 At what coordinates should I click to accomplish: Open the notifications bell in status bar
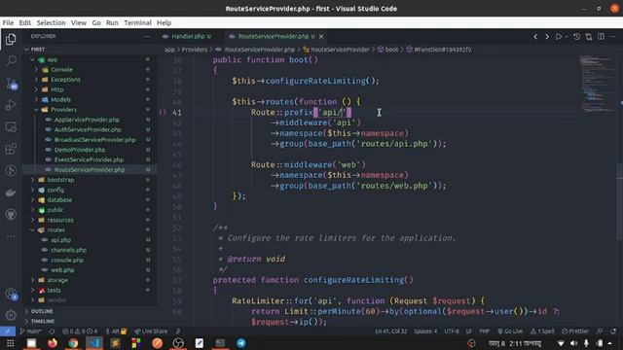(614, 331)
